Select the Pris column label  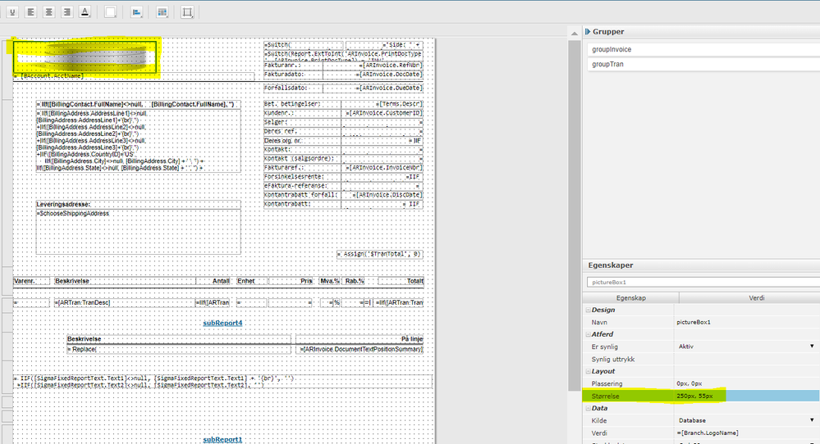pyautogui.click(x=291, y=281)
